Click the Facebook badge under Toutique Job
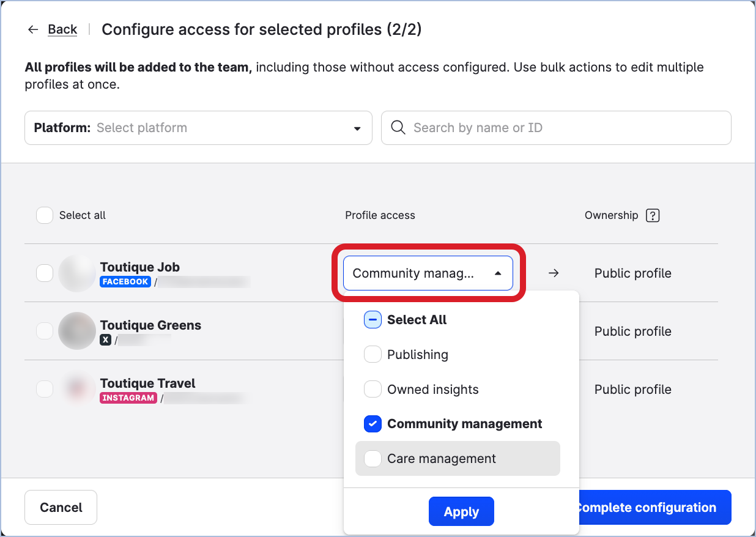756x537 pixels. pyautogui.click(x=125, y=282)
